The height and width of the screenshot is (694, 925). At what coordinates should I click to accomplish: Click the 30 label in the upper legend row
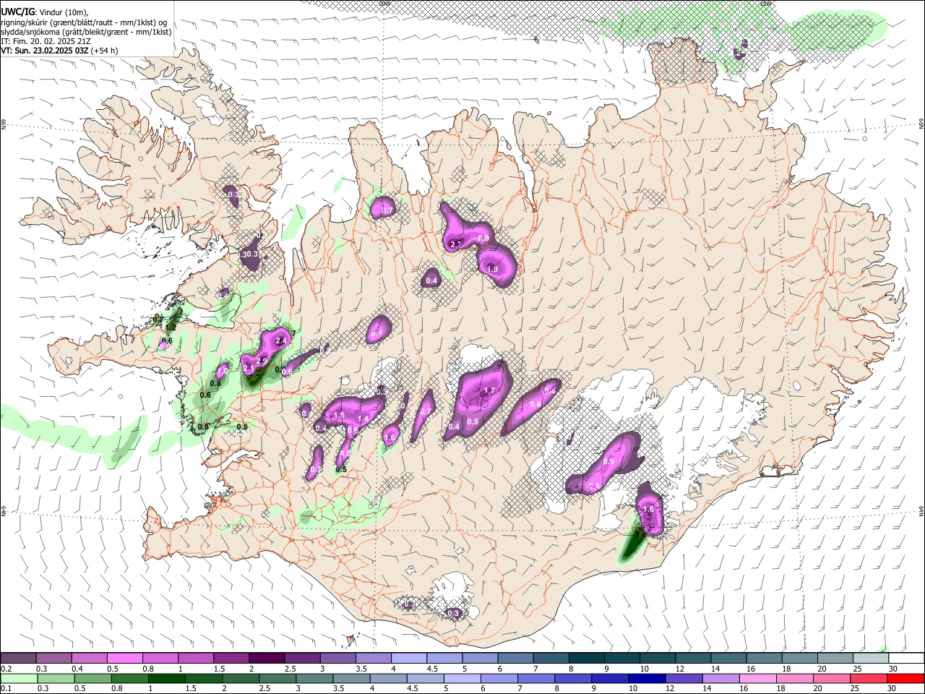coord(893,669)
